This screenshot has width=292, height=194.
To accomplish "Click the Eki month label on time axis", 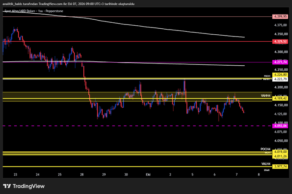I will (x=148, y=174).
